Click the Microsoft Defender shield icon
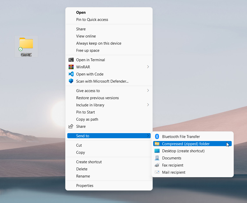247x203 pixels. point(71,81)
